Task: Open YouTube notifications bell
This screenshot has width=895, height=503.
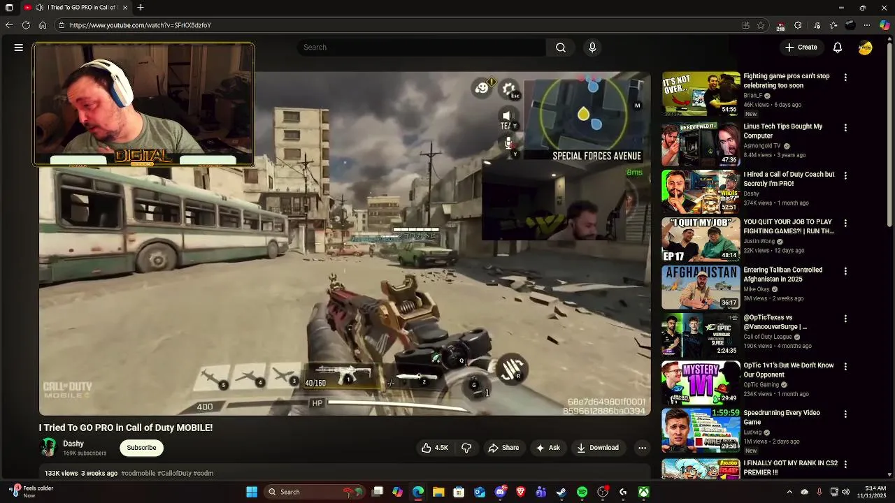Action: (x=837, y=48)
